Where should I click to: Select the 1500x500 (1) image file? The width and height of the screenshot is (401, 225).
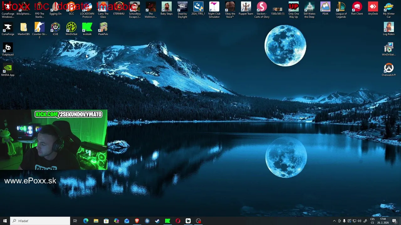click(278, 11)
